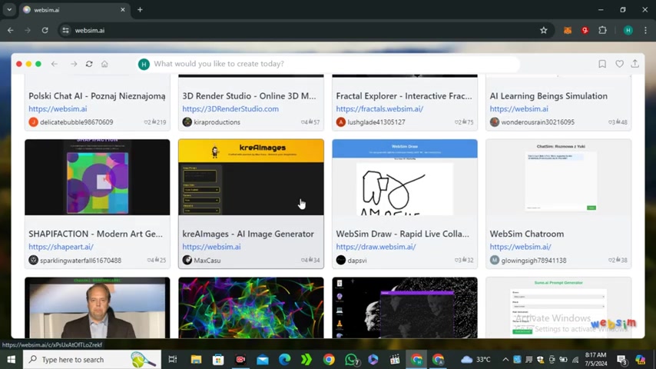Focus the 'What would you like to create today?' field
Image resolution: width=656 pixels, height=369 pixels.
(328, 64)
